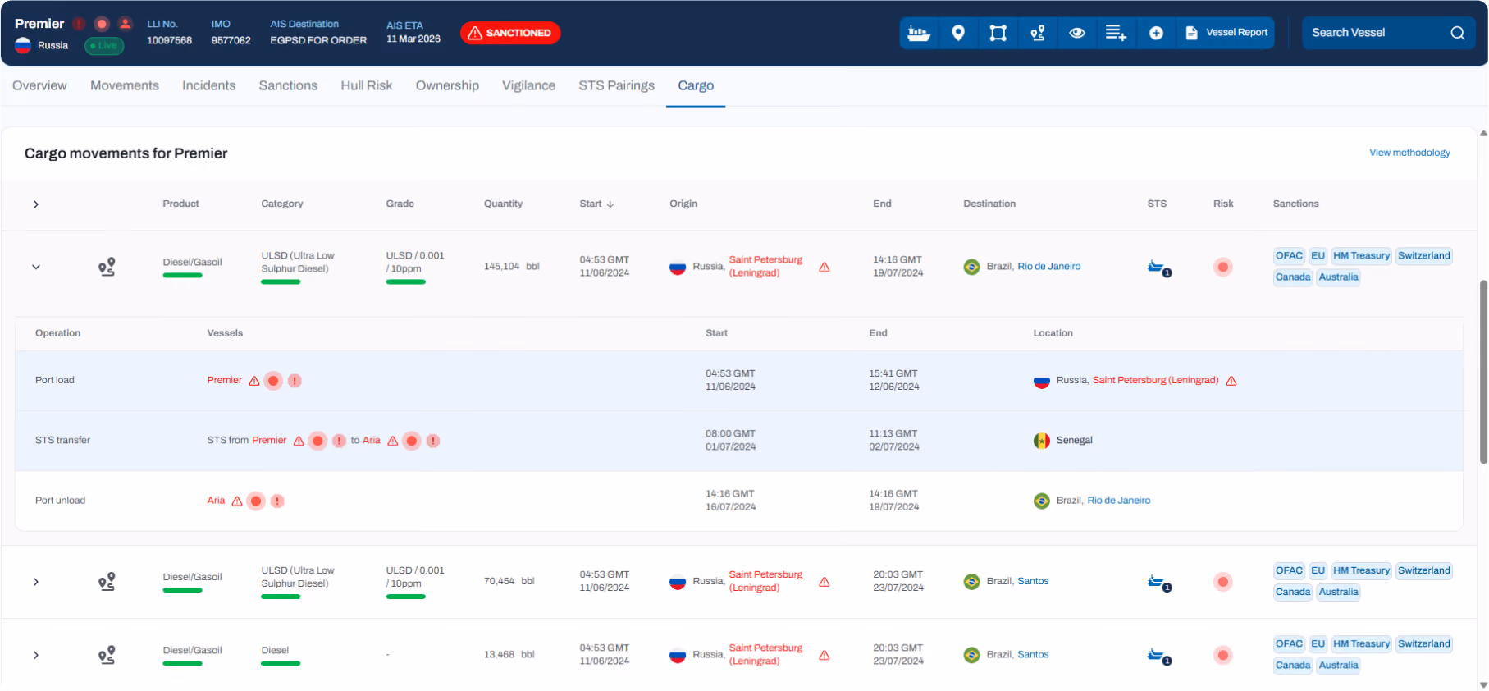Click Saint Petersburg (Leningrad) in Port load location

point(1155,380)
